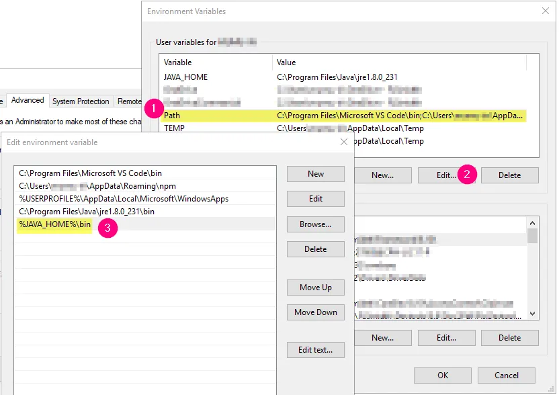Cancel the Environment Variables window

506,376
